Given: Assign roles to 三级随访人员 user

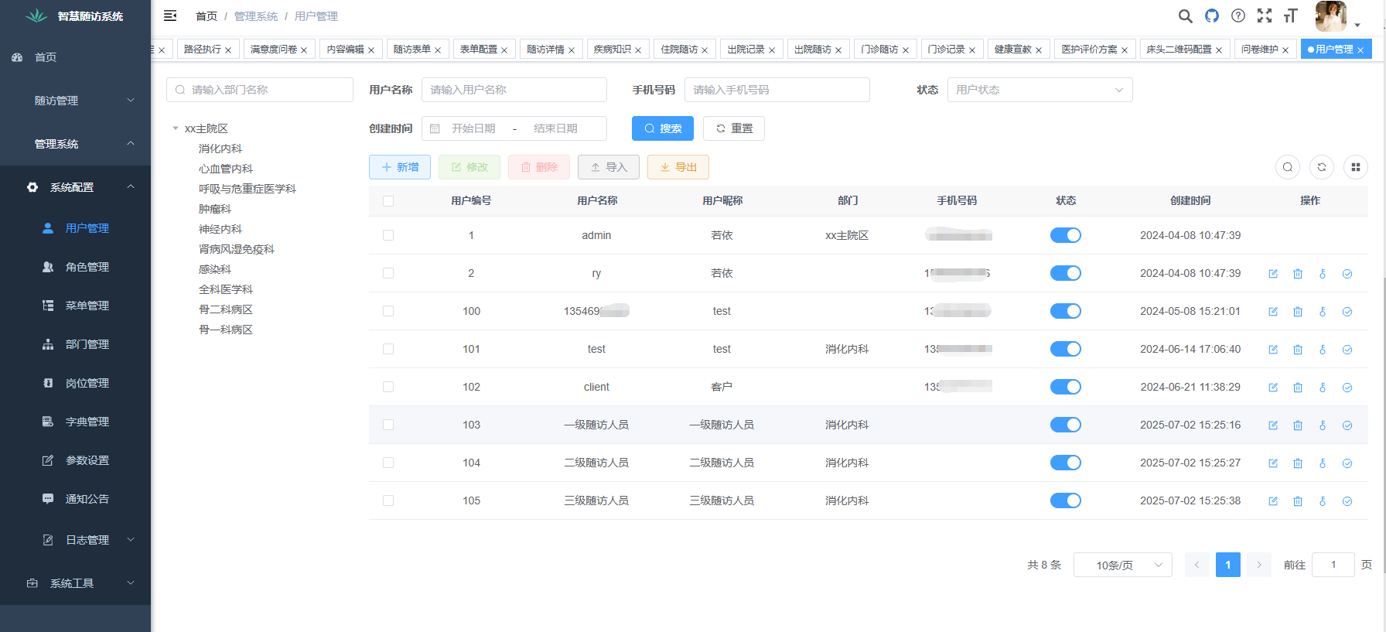Looking at the screenshot, I should (1347, 501).
